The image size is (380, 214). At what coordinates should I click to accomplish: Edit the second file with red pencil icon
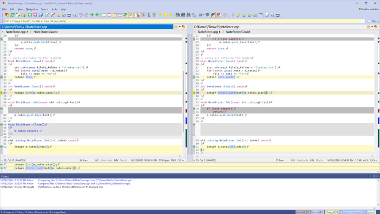[52, 15]
